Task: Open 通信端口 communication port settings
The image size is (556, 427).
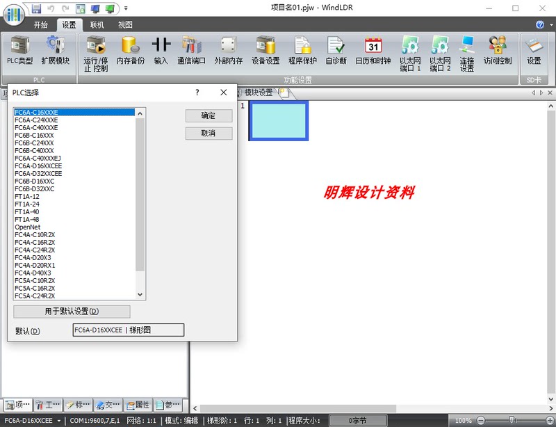Action: [x=192, y=50]
